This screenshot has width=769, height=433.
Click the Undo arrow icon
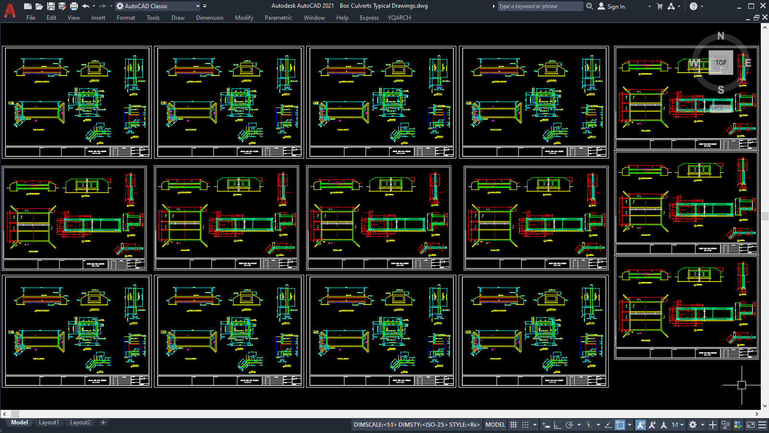point(85,6)
